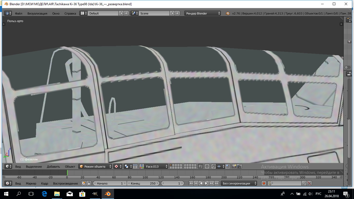Click the insert keyframes key icon
This screenshot has width=354, height=199.
tap(304, 183)
